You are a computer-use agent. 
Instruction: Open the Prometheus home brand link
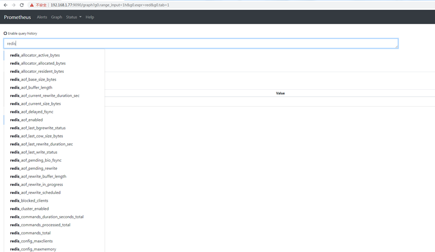coord(17,17)
